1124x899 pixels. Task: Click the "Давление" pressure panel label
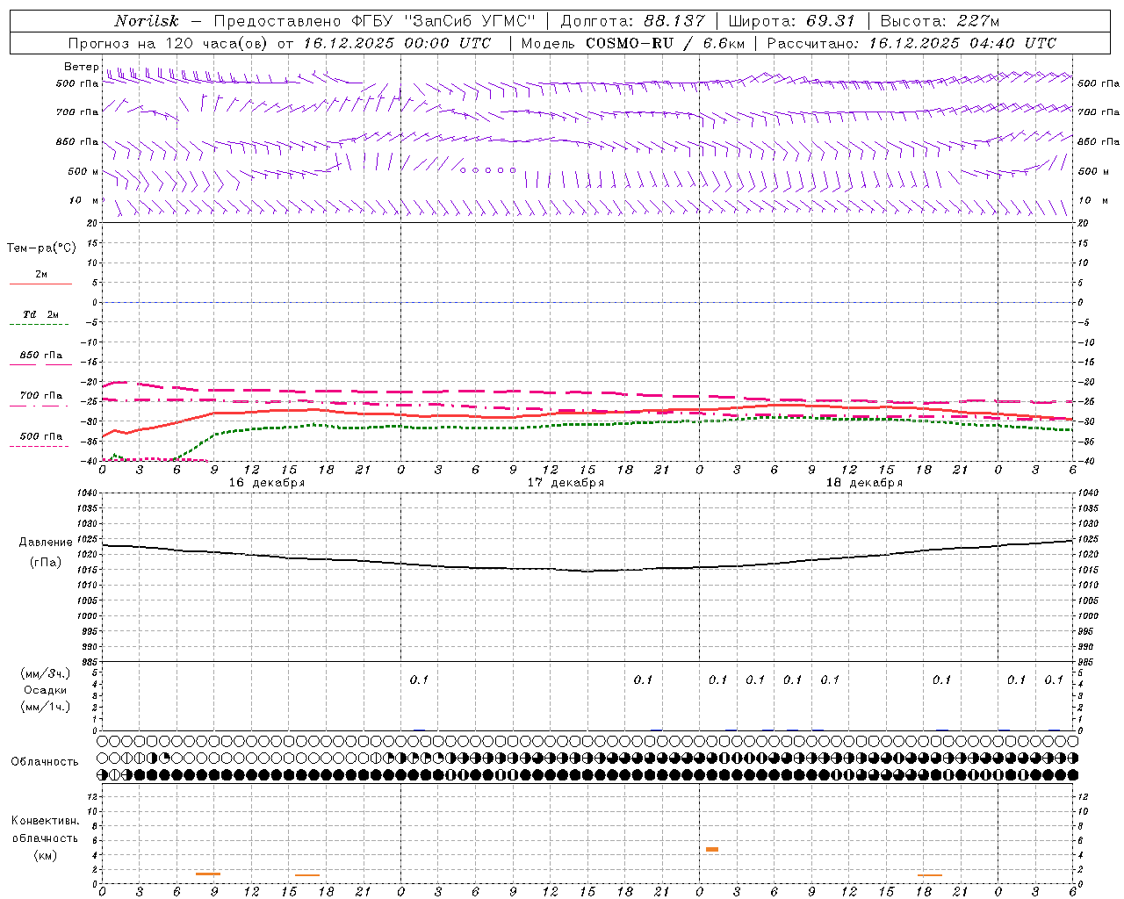[x=46, y=543]
